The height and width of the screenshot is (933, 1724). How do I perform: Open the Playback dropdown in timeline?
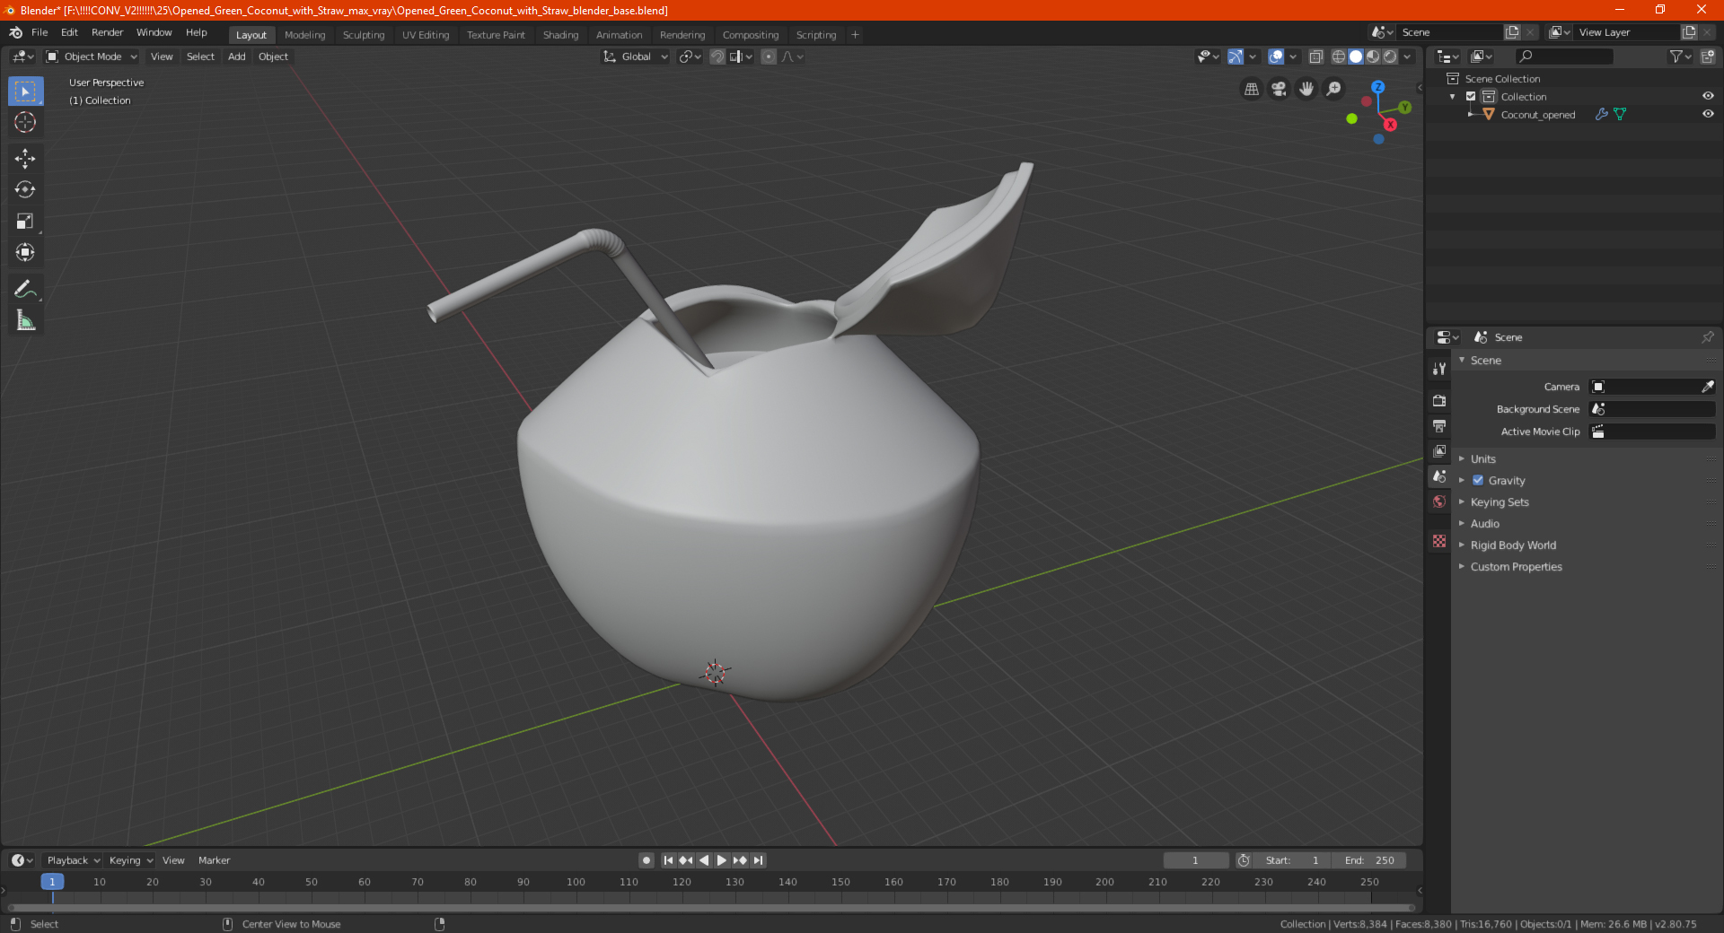click(x=73, y=860)
